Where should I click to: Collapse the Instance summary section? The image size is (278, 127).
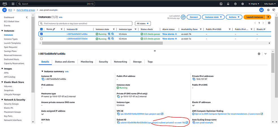42,71
